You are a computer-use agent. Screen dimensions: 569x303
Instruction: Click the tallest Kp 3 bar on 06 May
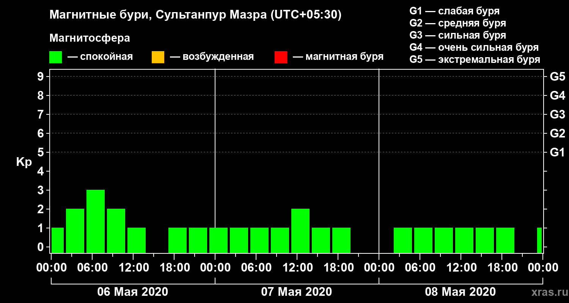pos(96,221)
